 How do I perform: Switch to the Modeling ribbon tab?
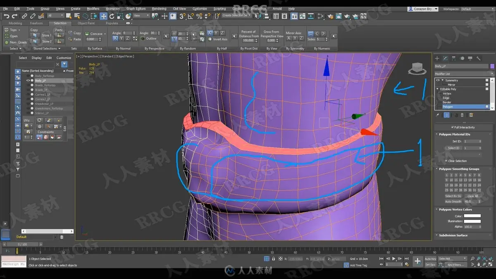[x=15, y=23]
